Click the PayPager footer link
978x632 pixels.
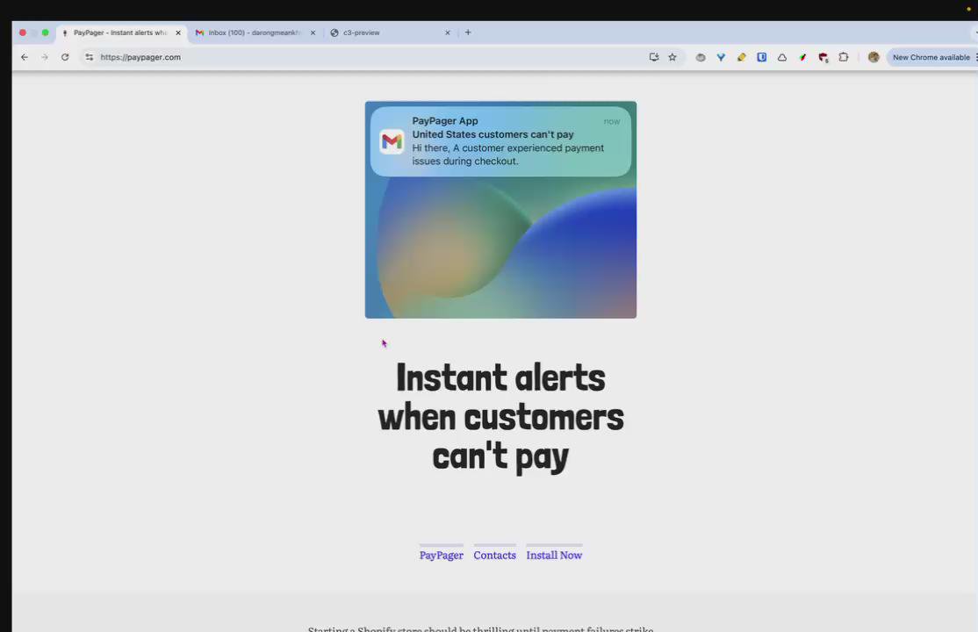(x=442, y=555)
